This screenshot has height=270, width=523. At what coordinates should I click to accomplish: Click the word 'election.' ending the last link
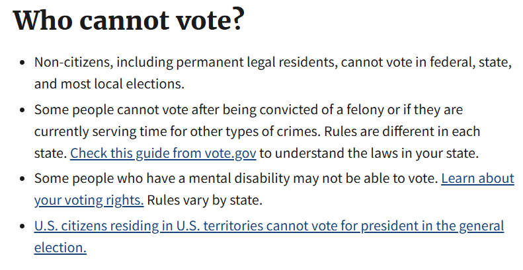click(x=60, y=248)
